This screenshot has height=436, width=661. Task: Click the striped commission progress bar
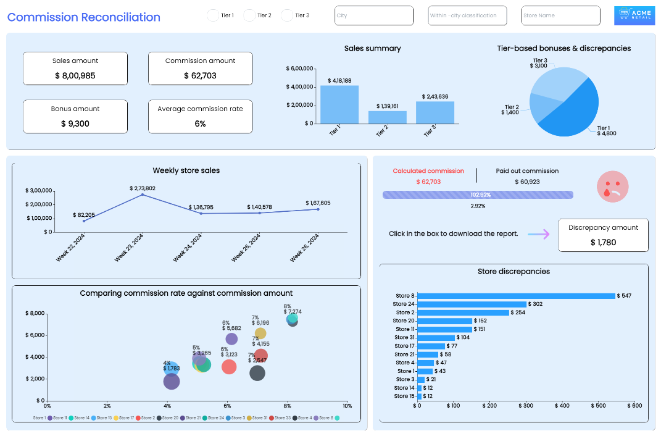coord(477,195)
